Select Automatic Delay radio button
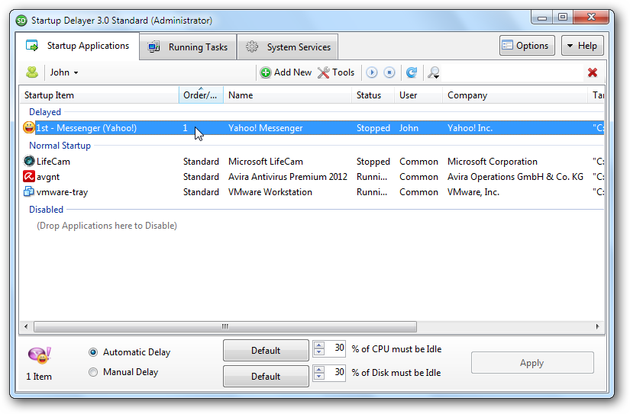The height and width of the screenshot is (414, 630). tap(93, 352)
